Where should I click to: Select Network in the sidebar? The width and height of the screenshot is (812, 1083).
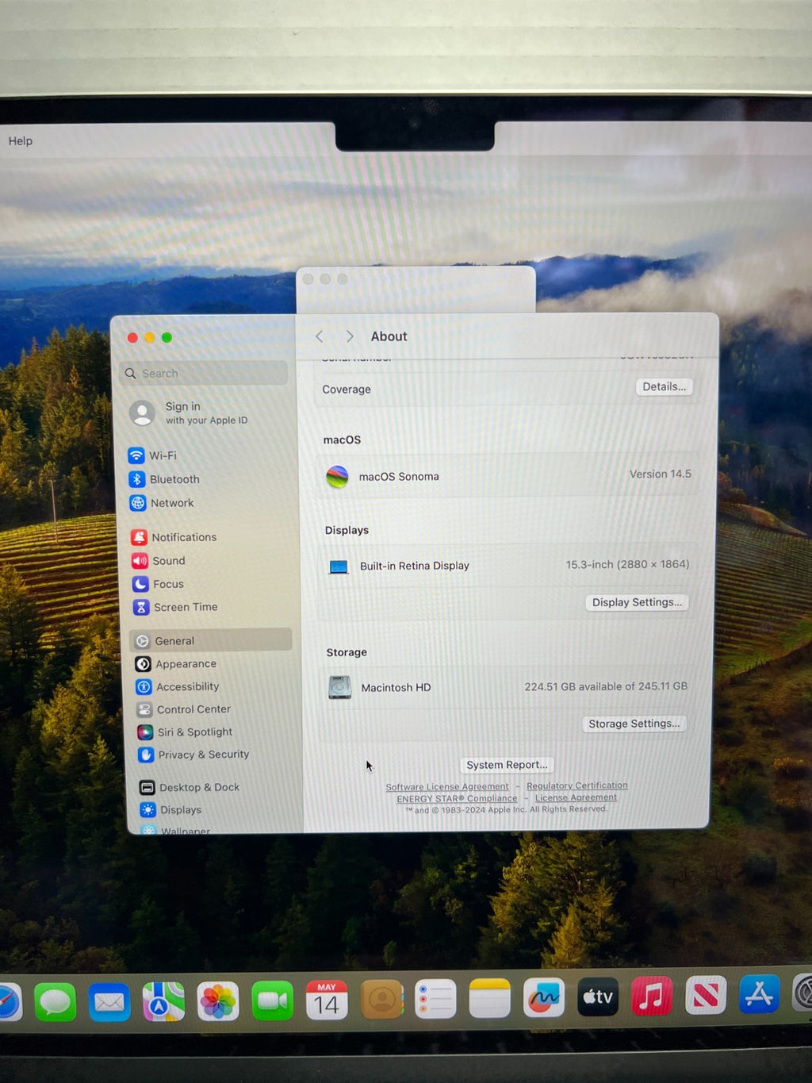162,503
